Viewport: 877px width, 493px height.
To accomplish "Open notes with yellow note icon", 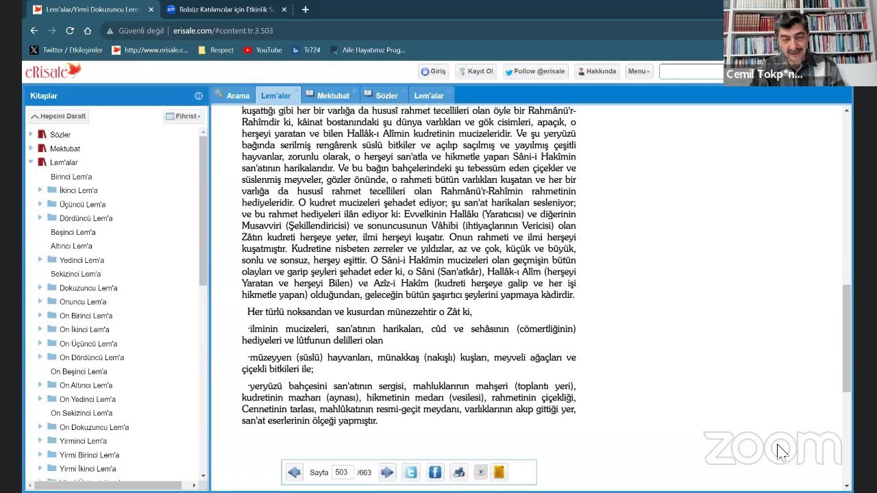I will point(499,472).
